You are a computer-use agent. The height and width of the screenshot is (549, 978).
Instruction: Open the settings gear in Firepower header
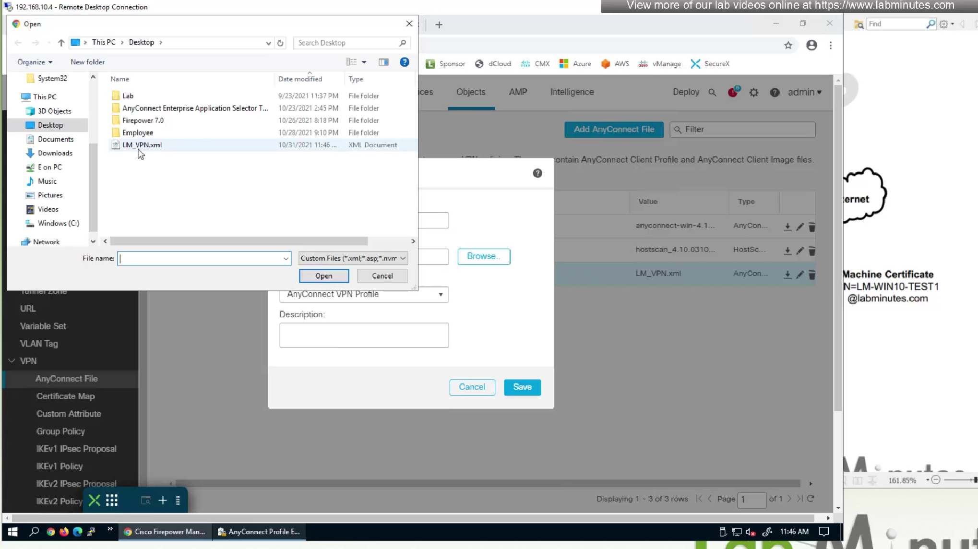coord(754,92)
